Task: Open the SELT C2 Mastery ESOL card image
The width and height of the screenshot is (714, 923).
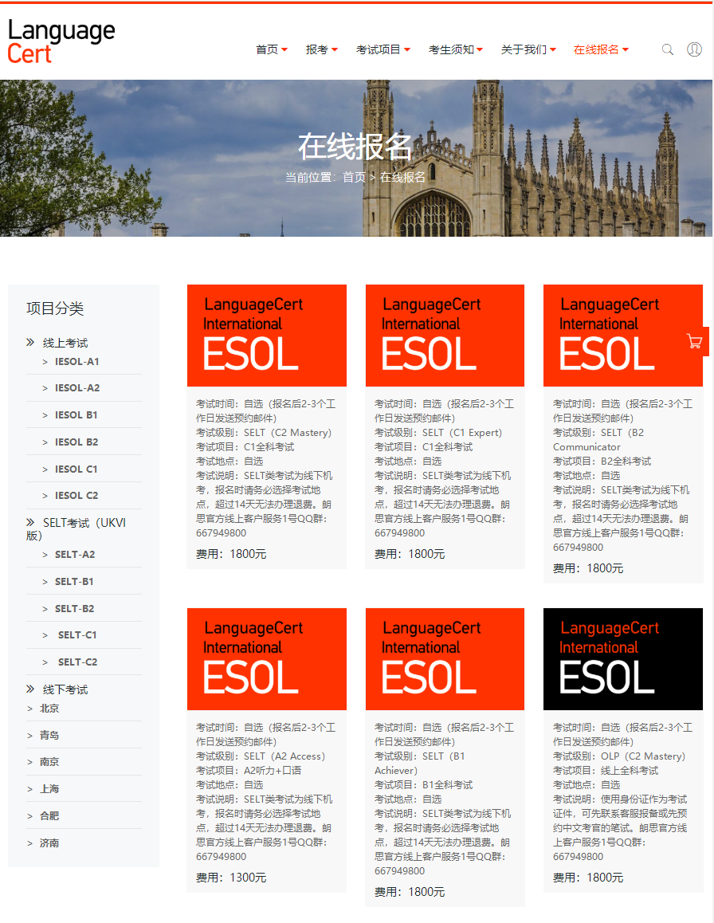Action: (x=267, y=336)
